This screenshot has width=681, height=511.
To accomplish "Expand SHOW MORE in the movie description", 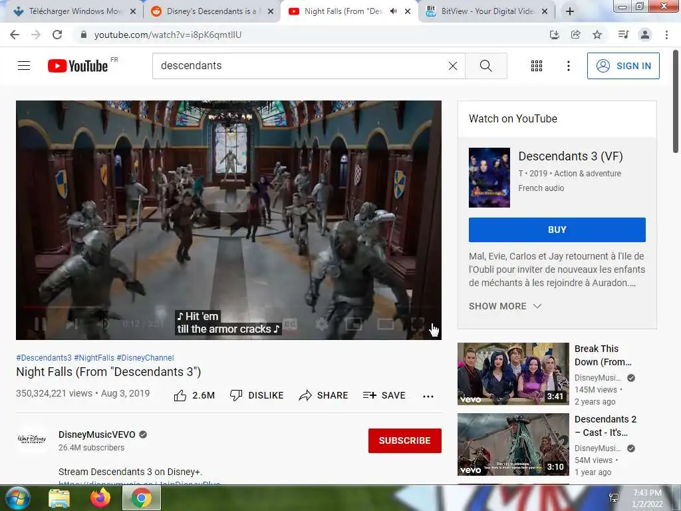I will point(505,306).
